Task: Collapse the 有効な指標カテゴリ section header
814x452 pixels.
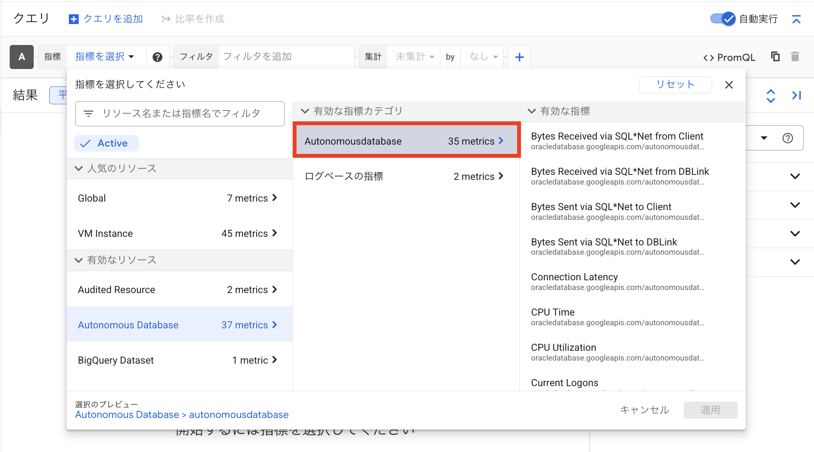Action: (x=305, y=111)
